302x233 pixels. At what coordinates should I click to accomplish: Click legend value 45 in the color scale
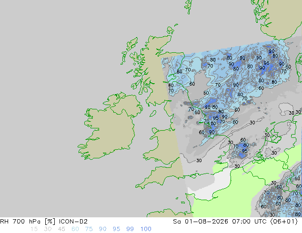[x=61, y=229]
